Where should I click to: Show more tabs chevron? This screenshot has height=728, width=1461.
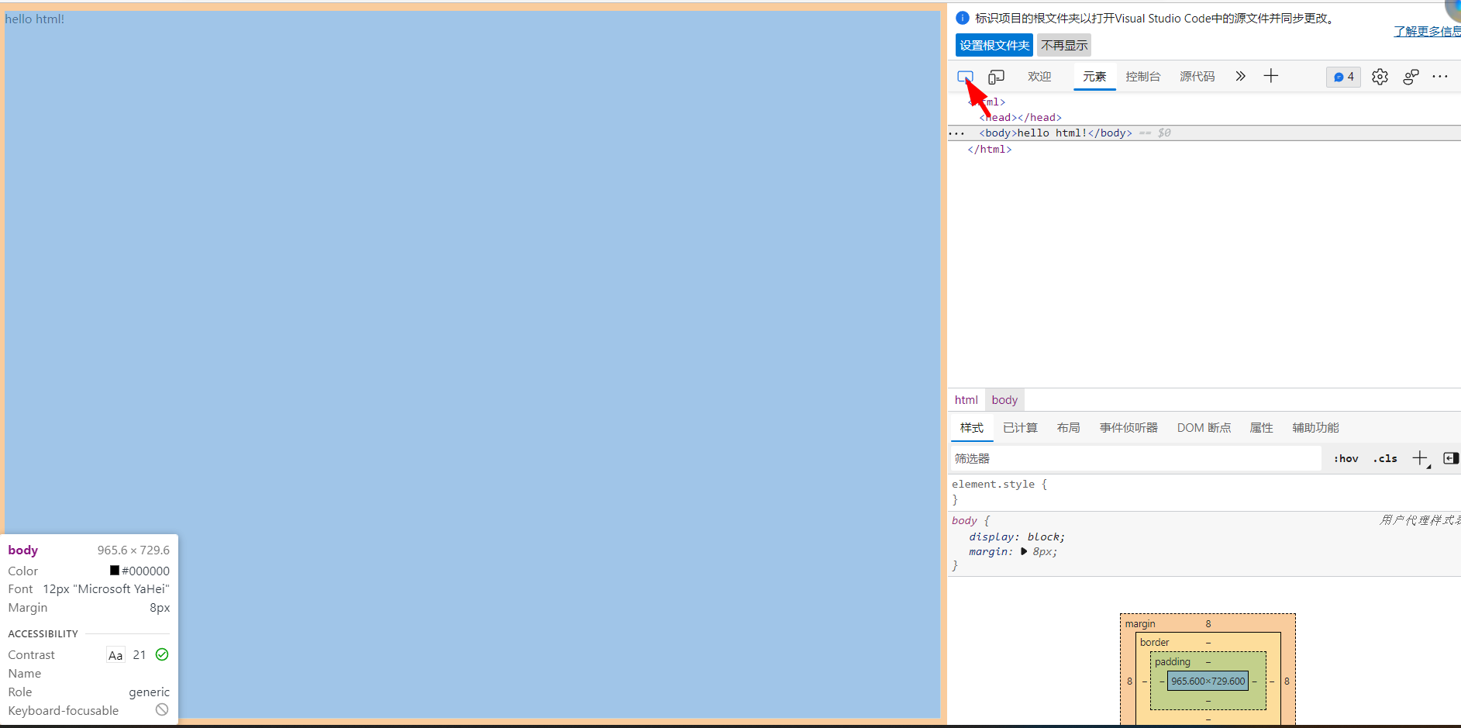1240,76
